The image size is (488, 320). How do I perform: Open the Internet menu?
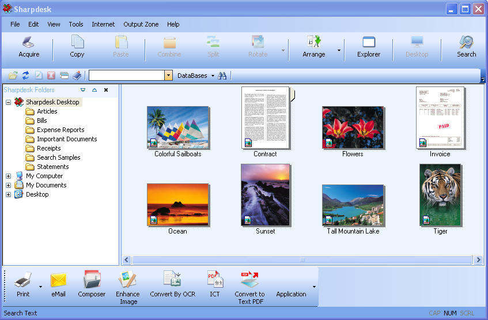tap(103, 24)
